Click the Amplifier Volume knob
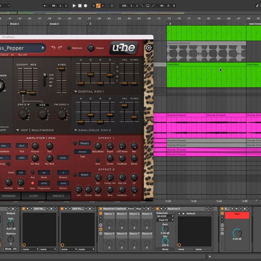The image size is (261, 261). pos(35,146)
